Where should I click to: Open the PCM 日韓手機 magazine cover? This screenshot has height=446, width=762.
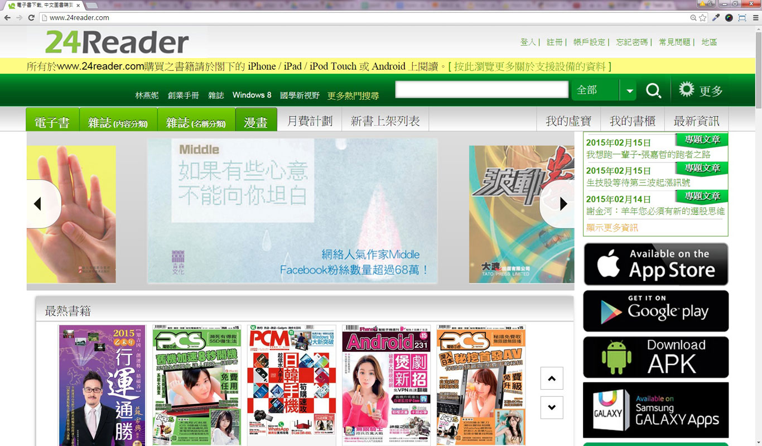(292, 385)
